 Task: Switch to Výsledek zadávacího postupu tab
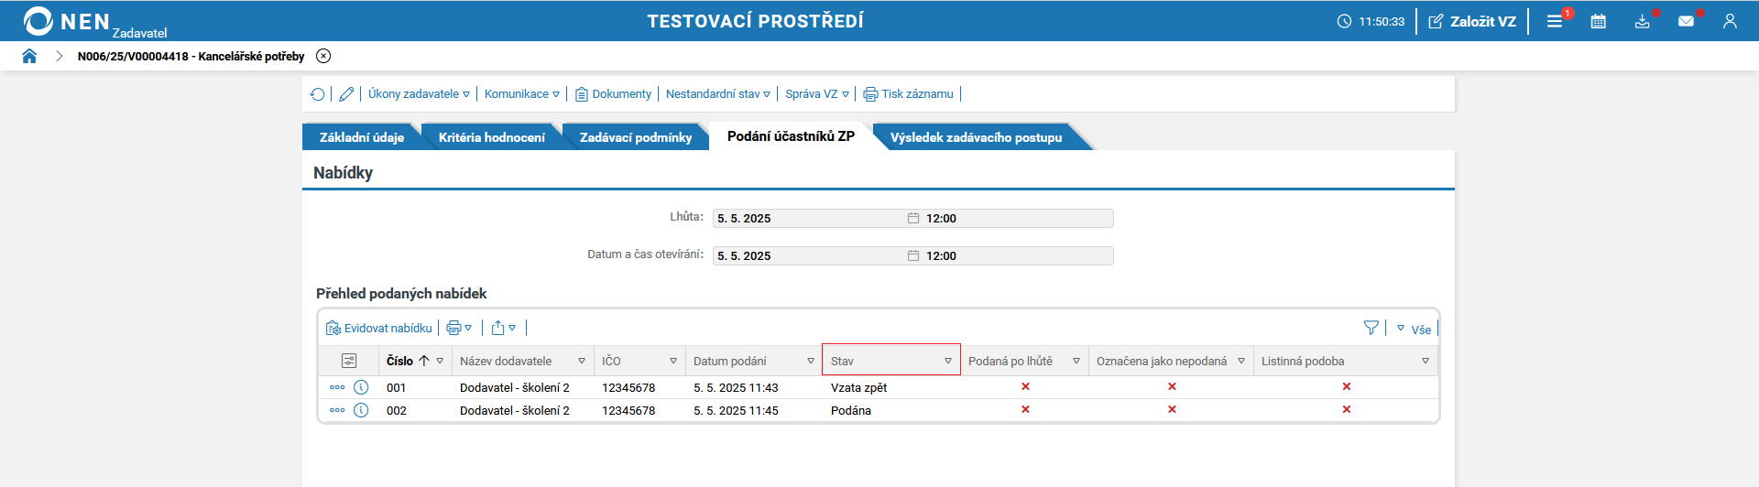click(x=976, y=137)
